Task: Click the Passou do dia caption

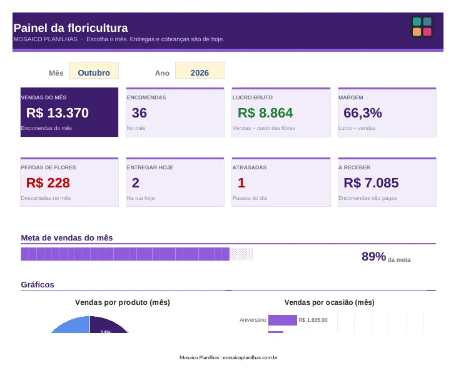Action: pyautogui.click(x=250, y=198)
